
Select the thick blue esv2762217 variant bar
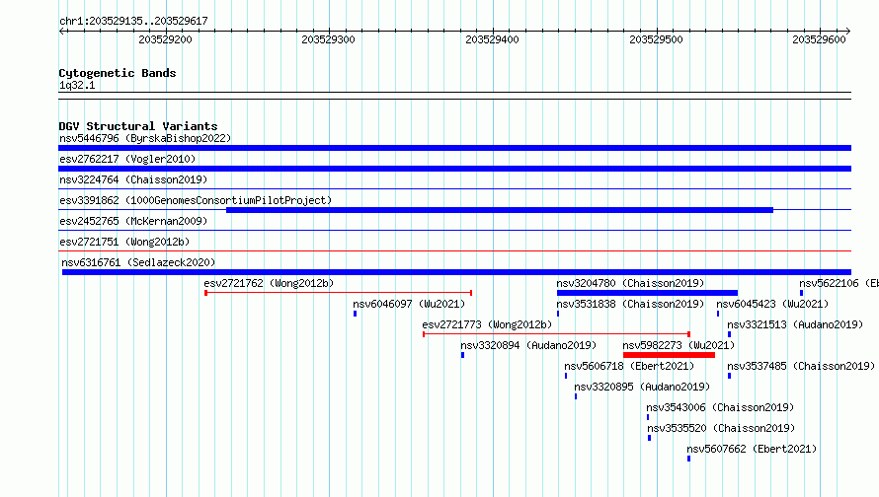(x=454, y=169)
